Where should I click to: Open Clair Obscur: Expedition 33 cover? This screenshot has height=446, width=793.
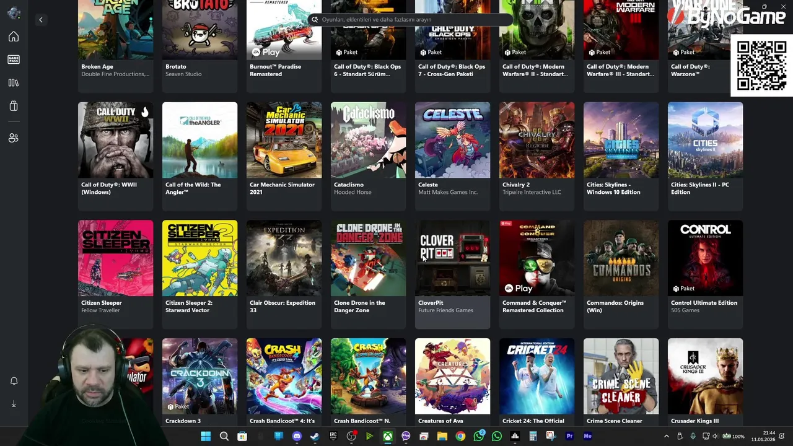[284, 258]
